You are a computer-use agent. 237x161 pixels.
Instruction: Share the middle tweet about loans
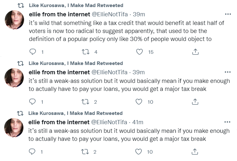(195, 102)
